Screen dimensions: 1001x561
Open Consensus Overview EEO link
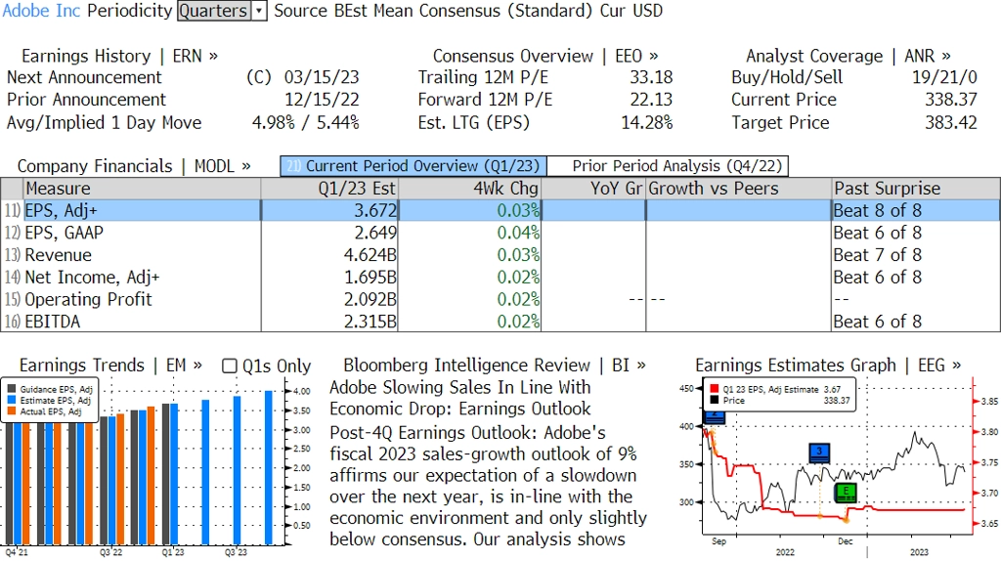point(545,56)
